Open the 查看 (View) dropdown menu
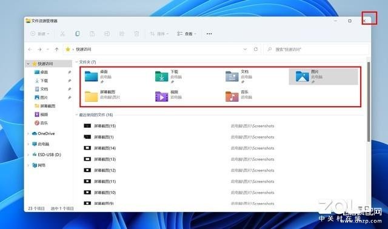 (187, 34)
